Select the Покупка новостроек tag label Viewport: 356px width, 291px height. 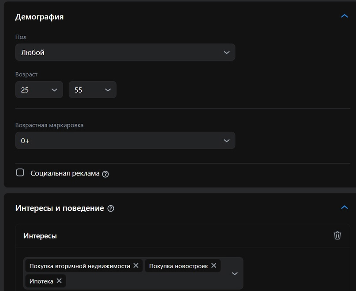coord(179,266)
